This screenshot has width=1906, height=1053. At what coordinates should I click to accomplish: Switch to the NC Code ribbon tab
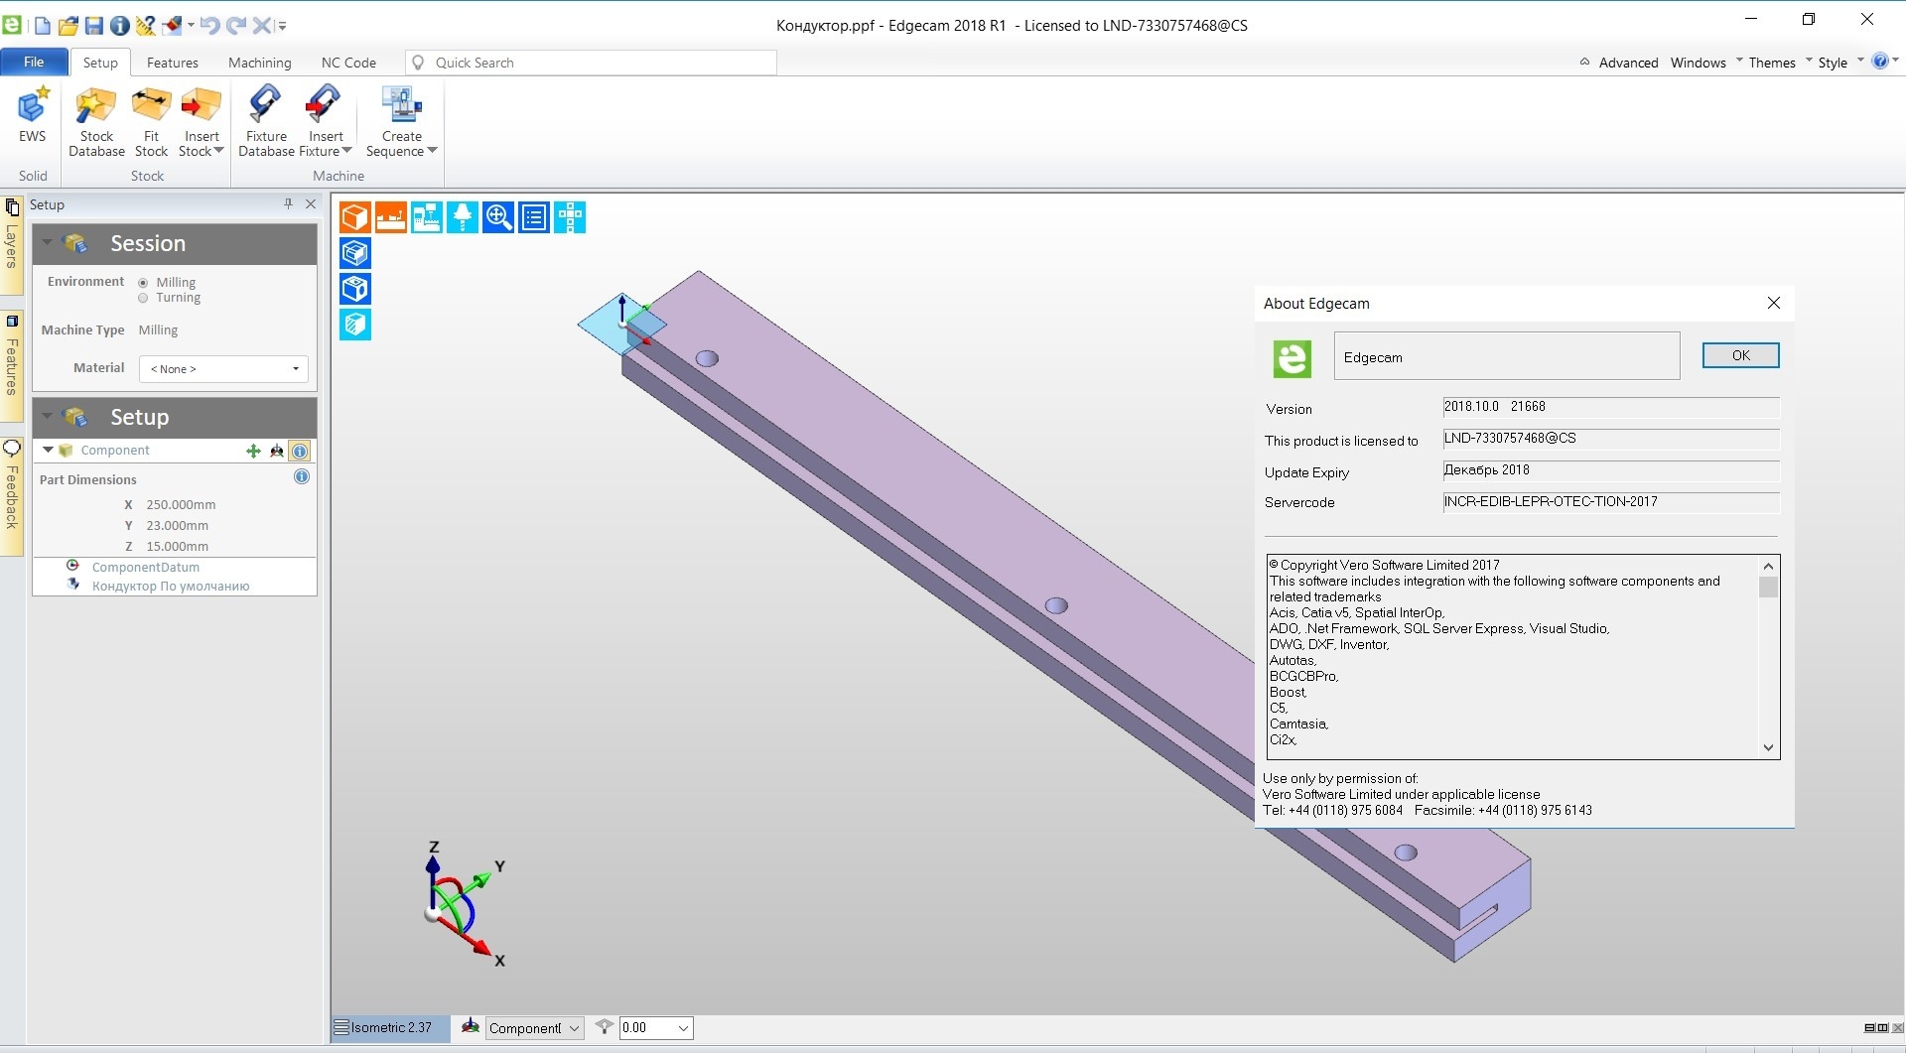(x=348, y=63)
